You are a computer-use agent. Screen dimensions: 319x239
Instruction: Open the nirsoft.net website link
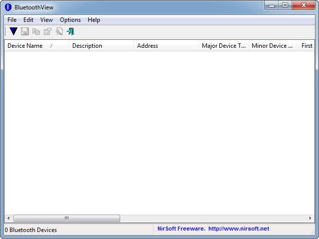point(239,229)
